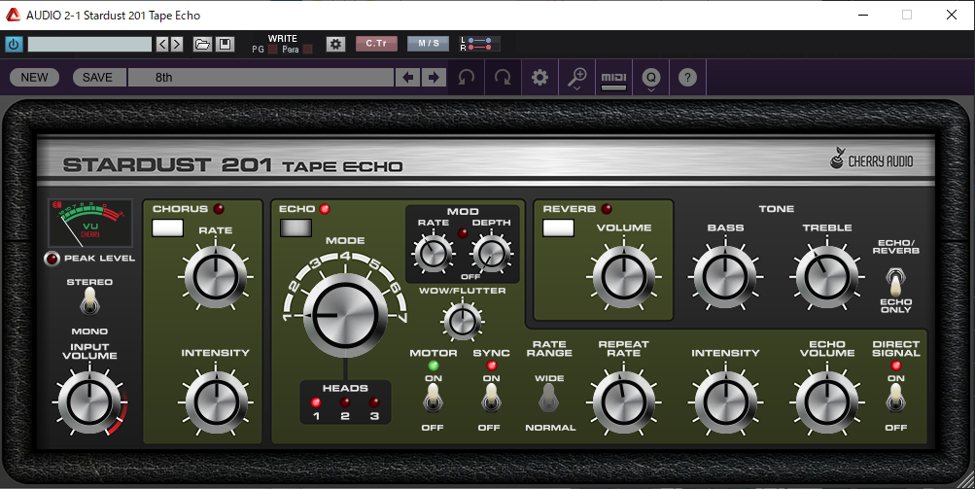Click the MOD section center LED
Screen dimensions: 975x489
point(462,233)
